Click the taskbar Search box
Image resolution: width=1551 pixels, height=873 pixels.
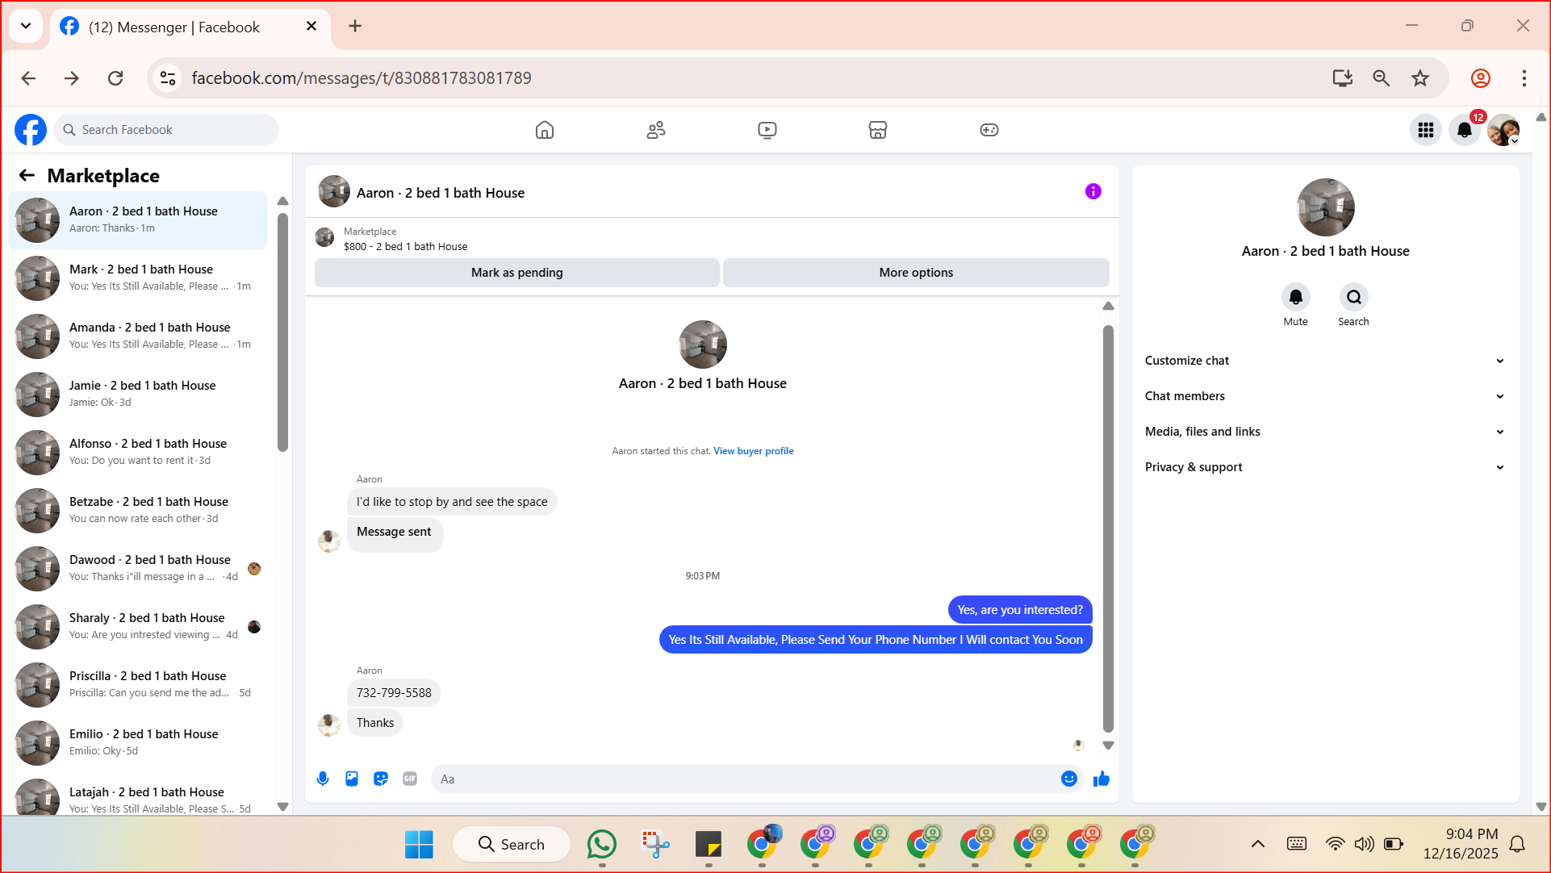click(x=512, y=844)
